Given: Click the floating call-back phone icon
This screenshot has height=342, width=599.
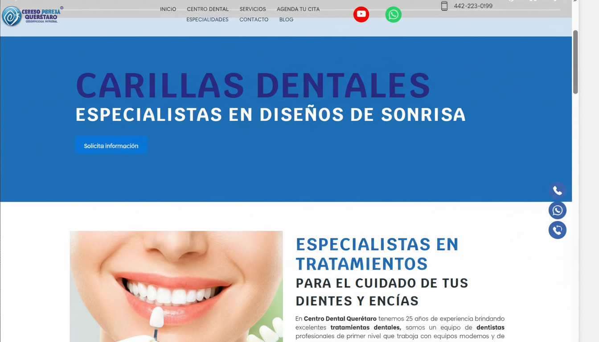Looking at the screenshot, I should pos(558,230).
